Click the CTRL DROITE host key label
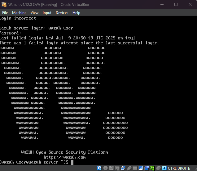This screenshot has width=197, height=171. [179, 168]
